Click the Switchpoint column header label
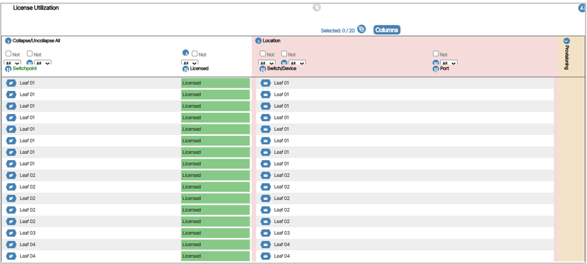587x264 pixels. click(24, 68)
